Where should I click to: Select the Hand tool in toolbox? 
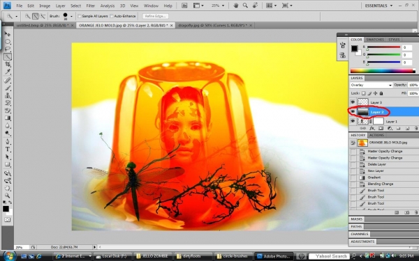[x=7, y=188]
